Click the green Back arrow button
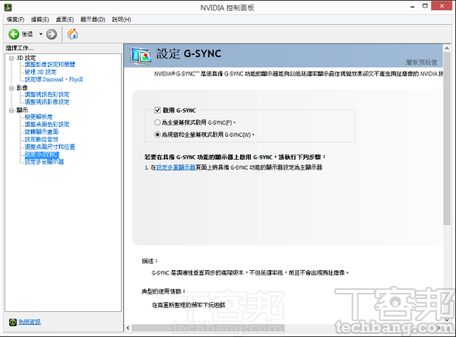The image size is (456, 337). 14,34
